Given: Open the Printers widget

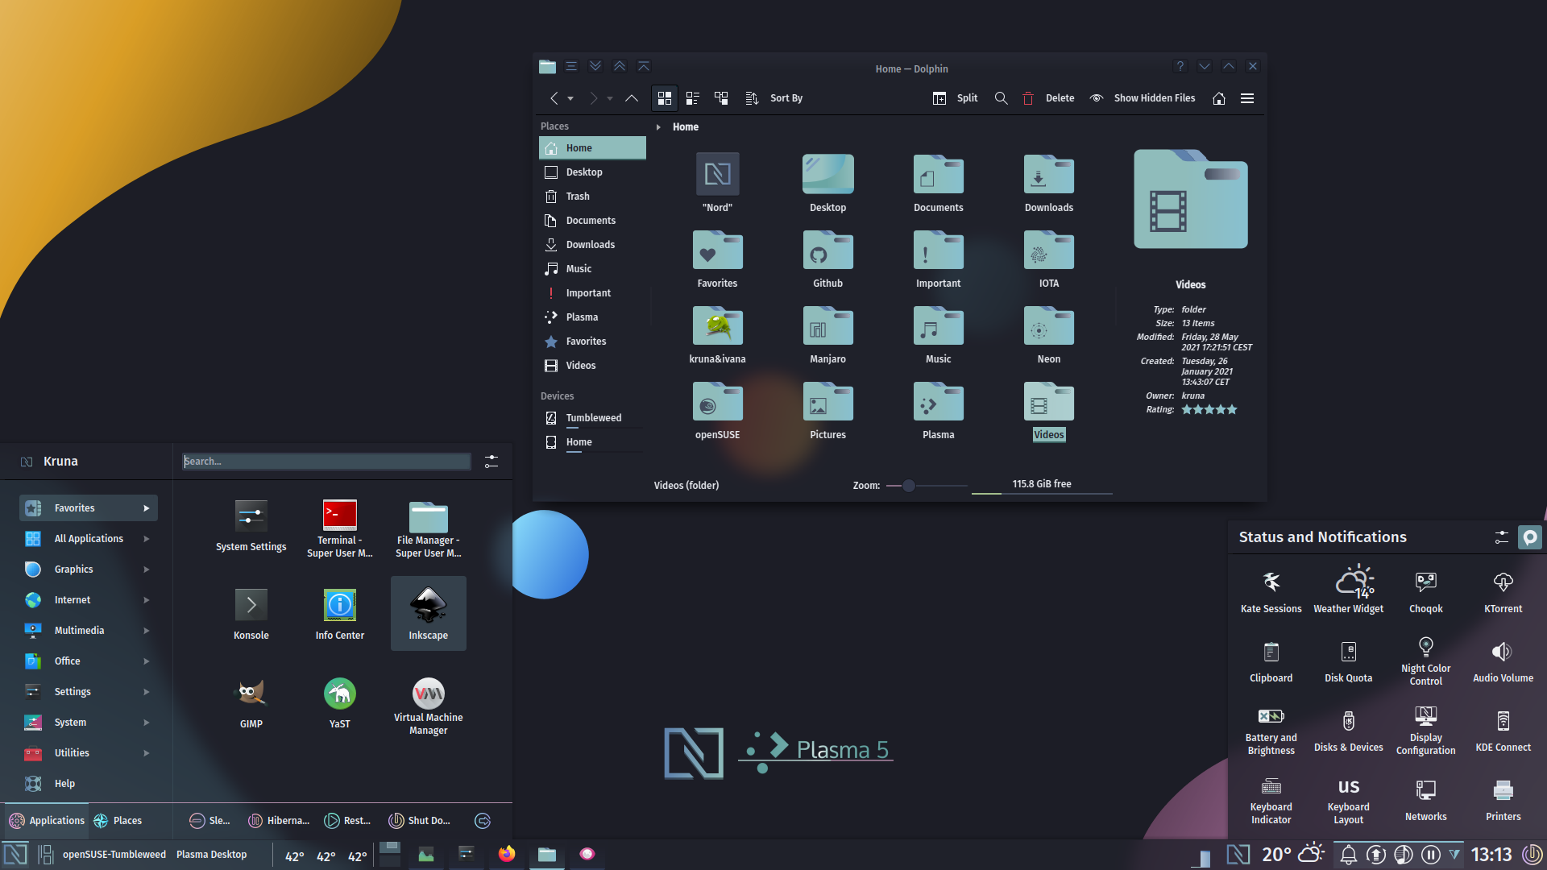Looking at the screenshot, I should (1503, 799).
